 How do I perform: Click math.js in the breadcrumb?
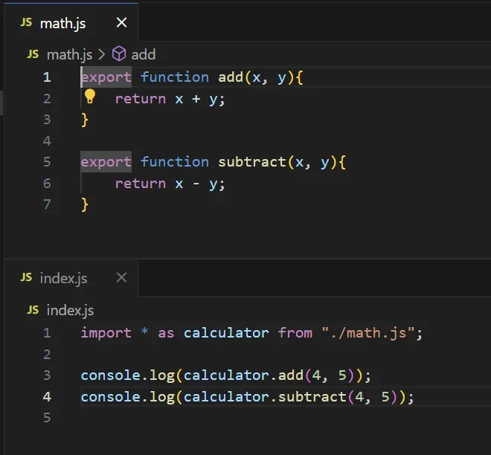coord(69,55)
